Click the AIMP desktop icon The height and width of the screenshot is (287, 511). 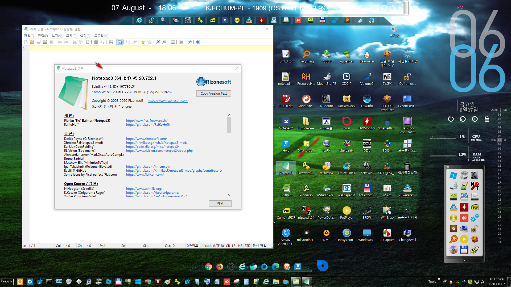(x=326, y=235)
